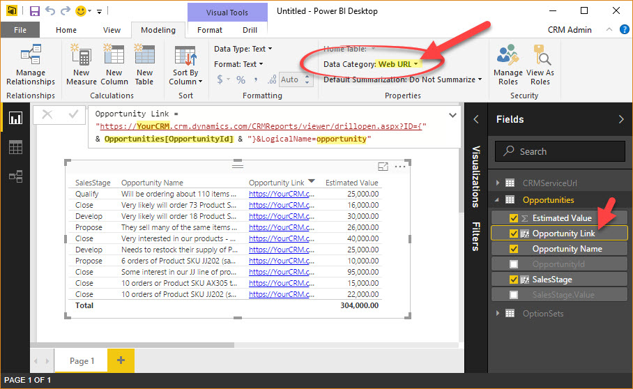Switch to the View tab

point(112,30)
